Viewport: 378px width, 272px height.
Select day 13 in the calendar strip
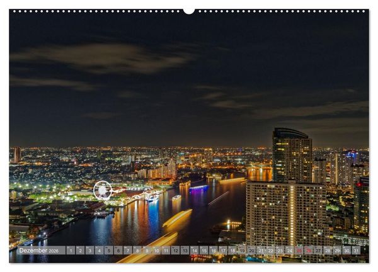185,251
